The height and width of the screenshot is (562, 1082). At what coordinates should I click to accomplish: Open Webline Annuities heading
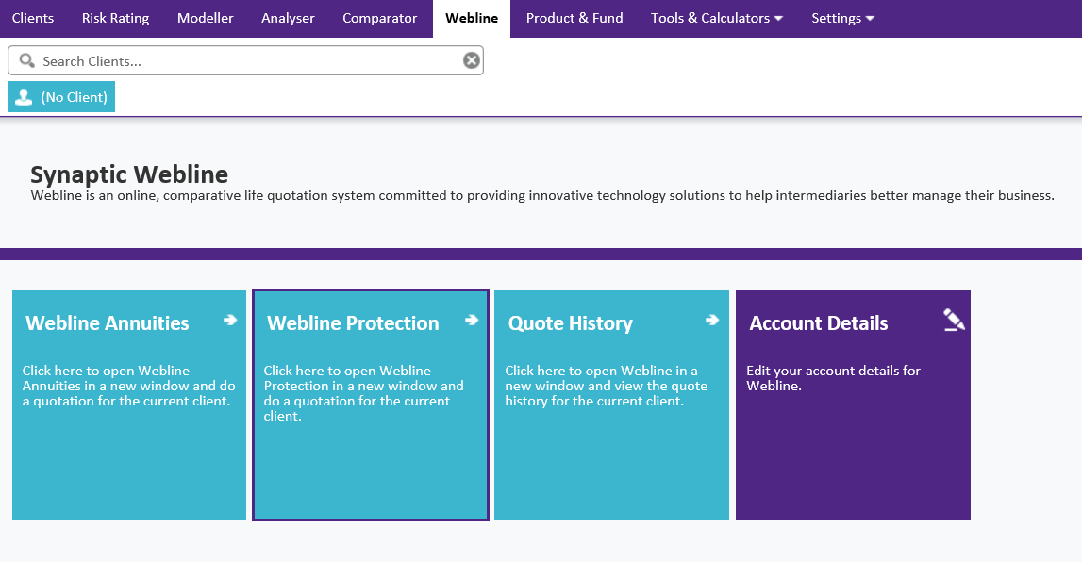click(107, 322)
